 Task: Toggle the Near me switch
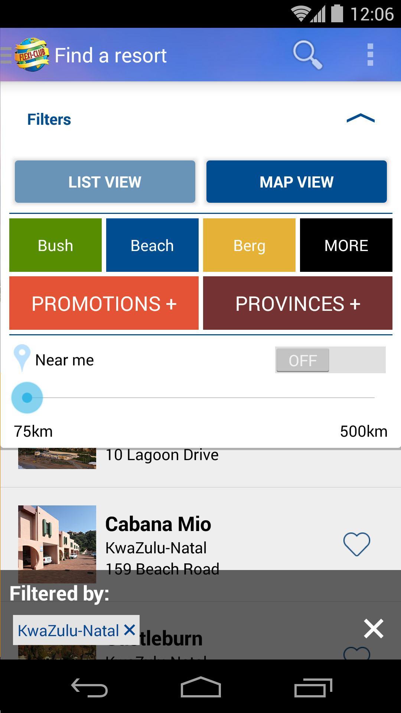[x=330, y=360]
